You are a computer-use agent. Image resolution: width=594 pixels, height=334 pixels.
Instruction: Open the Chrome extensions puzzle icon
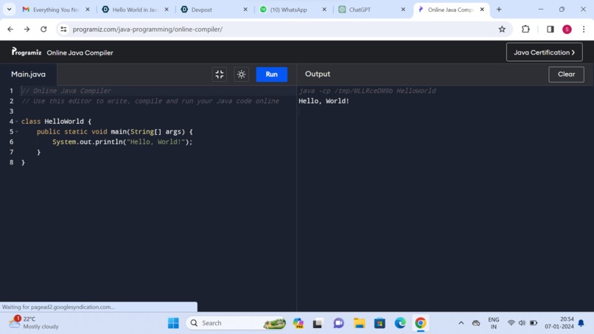[x=525, y=29]
